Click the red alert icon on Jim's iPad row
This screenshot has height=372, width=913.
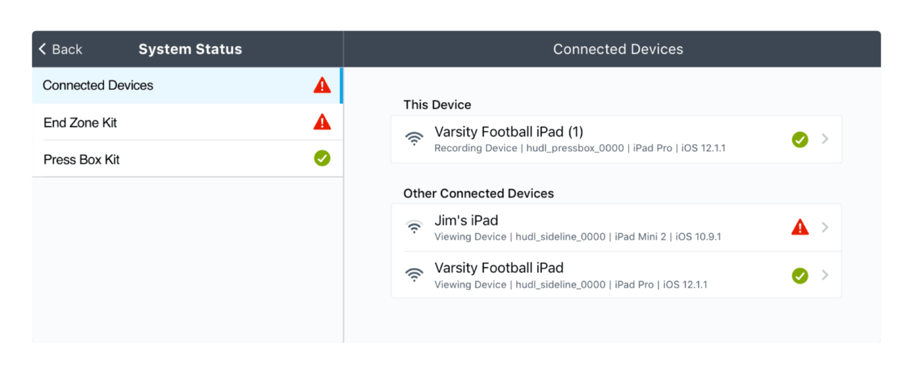pyautogui.click(x=801, y=227)
